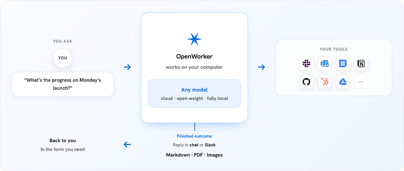This screenshot has width=404, height=171.
Task: Click the YOU ASK label
Action: coord(62,41)
